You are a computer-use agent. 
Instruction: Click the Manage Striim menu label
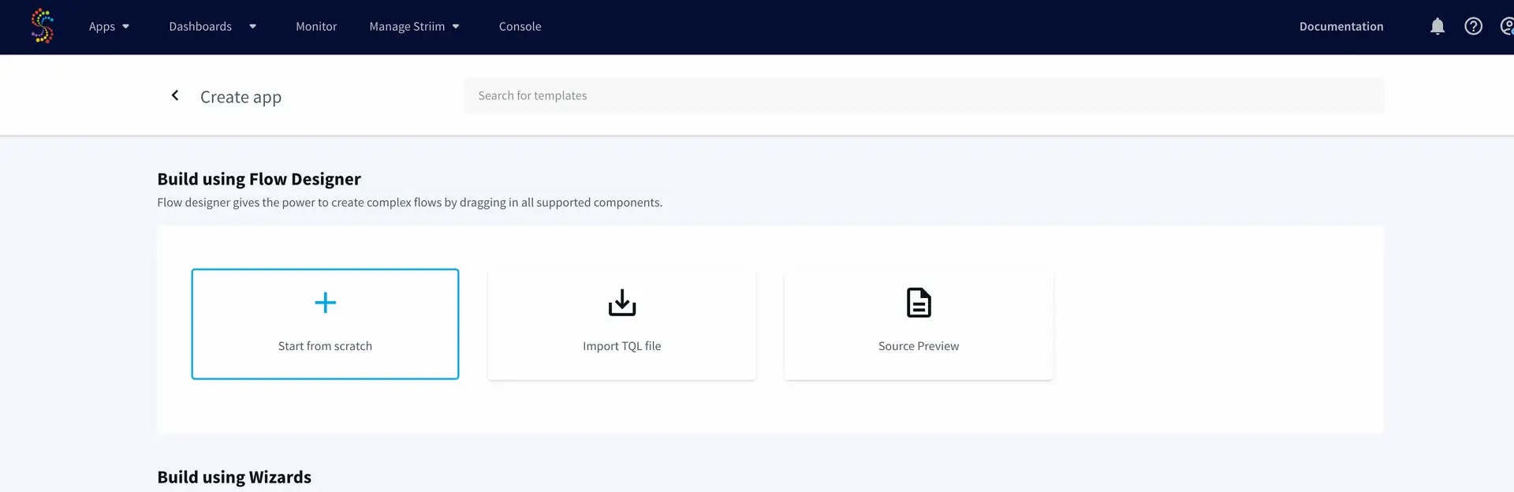[407, 27]
